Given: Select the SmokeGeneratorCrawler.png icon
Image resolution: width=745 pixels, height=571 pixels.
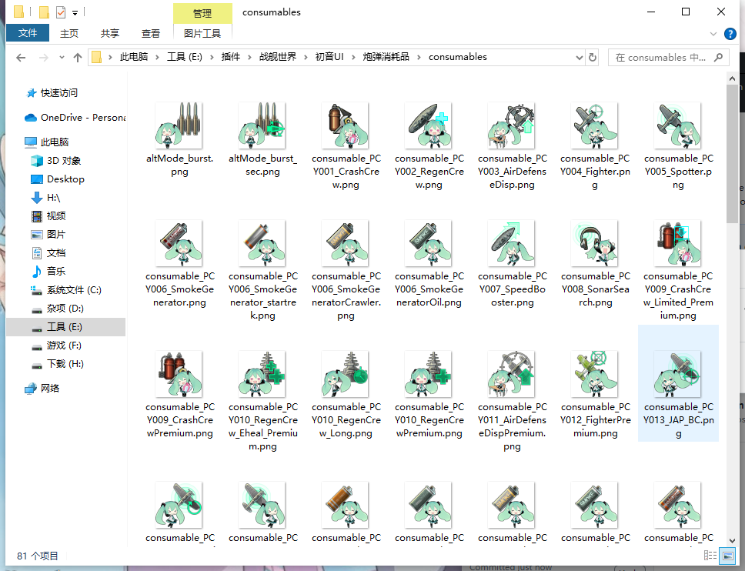Looking at the screenshot, I should pyautogui.click(x=346, y=243).
